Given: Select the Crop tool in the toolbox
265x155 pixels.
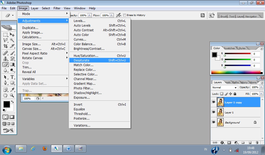Looking at the screenshot, I should pyautogui.click(x=5, y=46).
